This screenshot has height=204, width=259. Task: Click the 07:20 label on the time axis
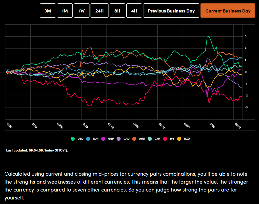[x=213, y=125]
